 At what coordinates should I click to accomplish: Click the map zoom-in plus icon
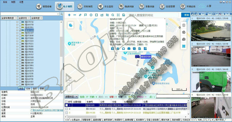[x=69, y=15]
